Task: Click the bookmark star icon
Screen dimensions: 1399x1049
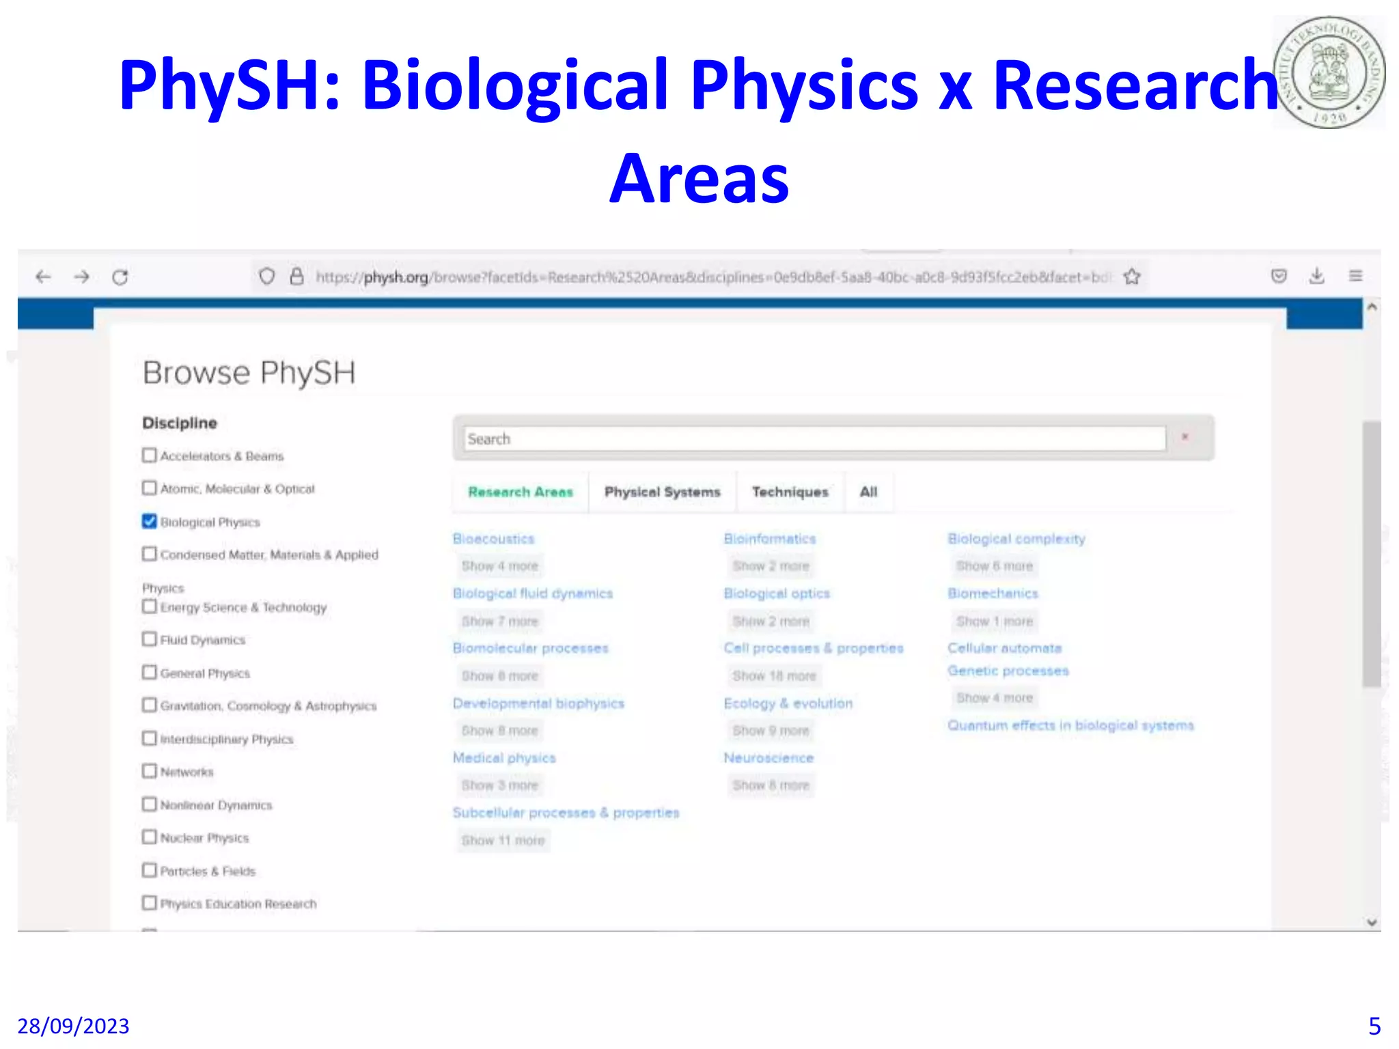Action: [x=1132, y=277]
